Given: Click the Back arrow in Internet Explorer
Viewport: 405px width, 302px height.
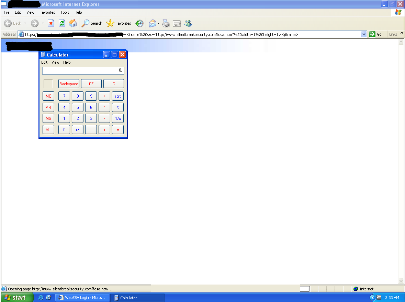Looking at the screenshot, I should (8, 23).
